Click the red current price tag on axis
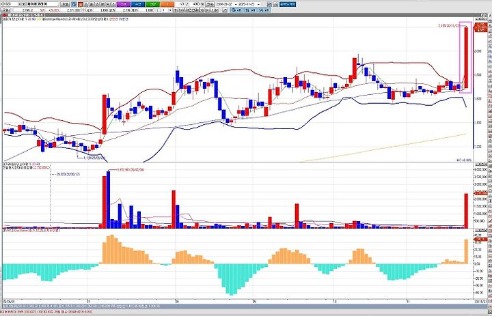This screenshot has height=316, width=492. pos(480,28)
